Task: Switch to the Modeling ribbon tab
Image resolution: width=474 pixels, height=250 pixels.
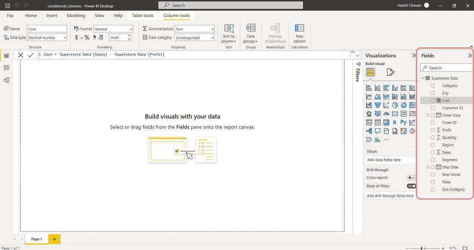Action: (76, 16)
